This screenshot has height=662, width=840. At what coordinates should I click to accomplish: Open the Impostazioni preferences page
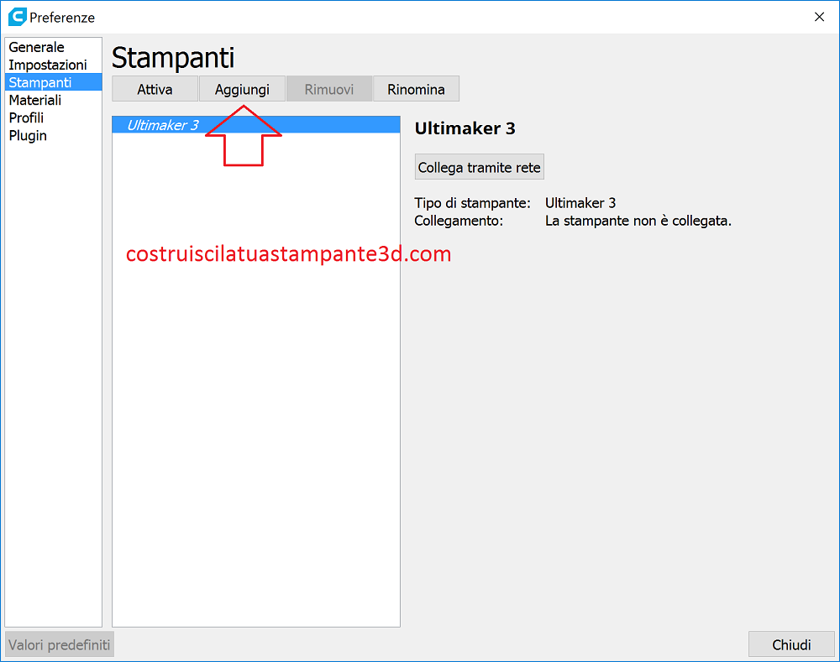[53, 65]
